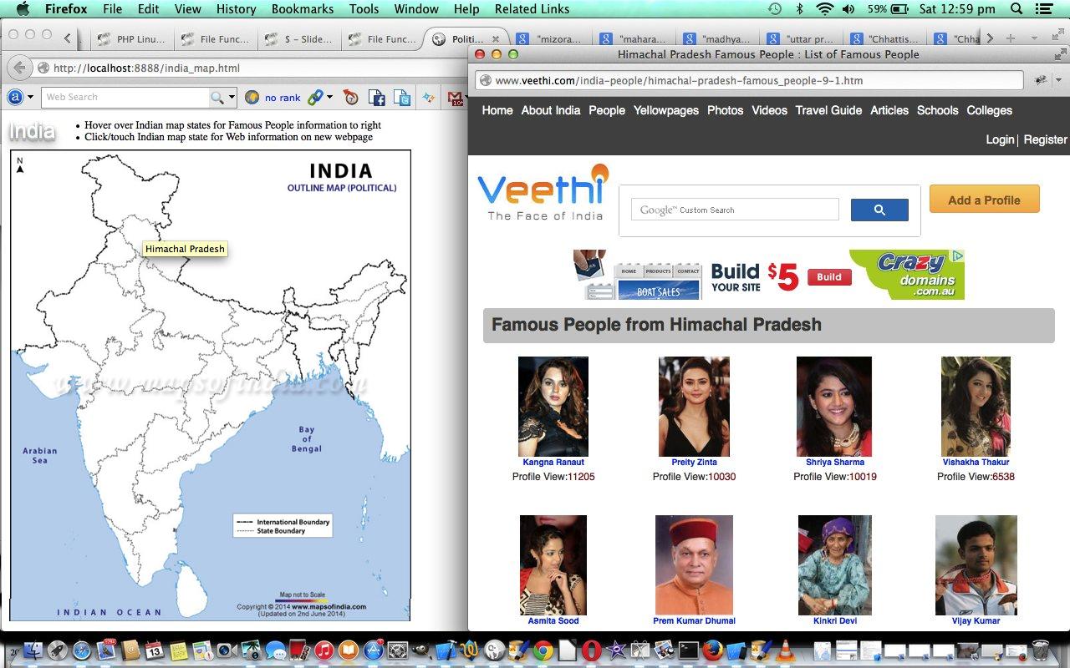
Task: Click the blue search button on Veethi
Action: 879,210
